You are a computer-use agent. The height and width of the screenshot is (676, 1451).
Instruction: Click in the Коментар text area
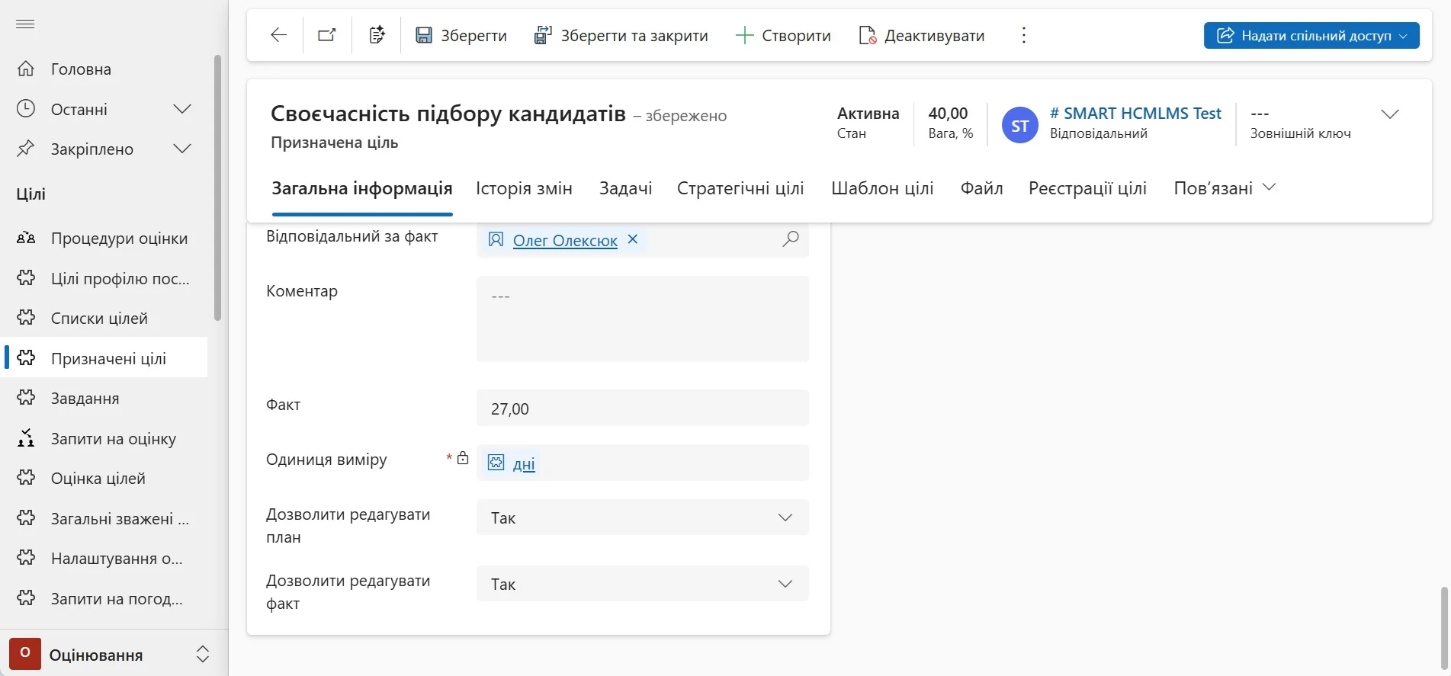(643, 319)
